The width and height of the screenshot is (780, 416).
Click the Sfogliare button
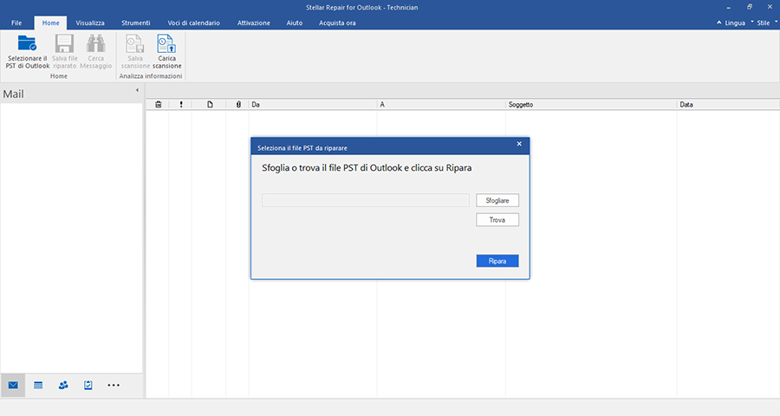tap(497, 200)
